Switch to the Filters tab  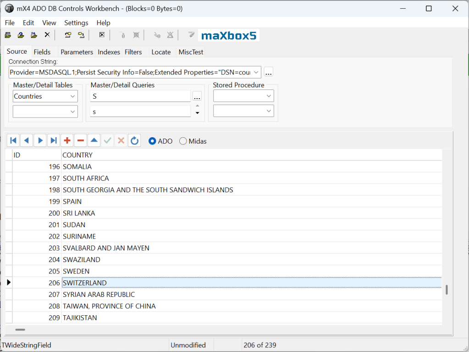133,52
